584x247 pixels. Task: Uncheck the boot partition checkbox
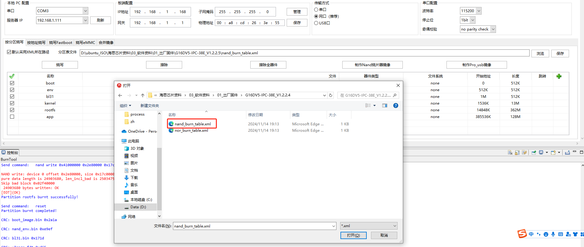point(12,83)
